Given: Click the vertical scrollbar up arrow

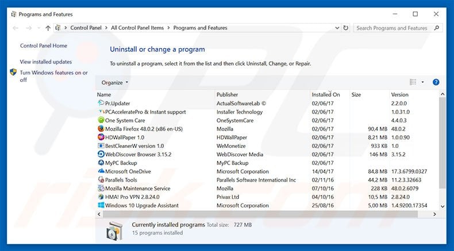Looking at the screenshot, I should tap(443, 94).
